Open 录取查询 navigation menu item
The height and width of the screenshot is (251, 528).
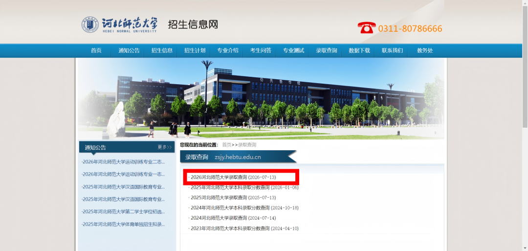326,50
